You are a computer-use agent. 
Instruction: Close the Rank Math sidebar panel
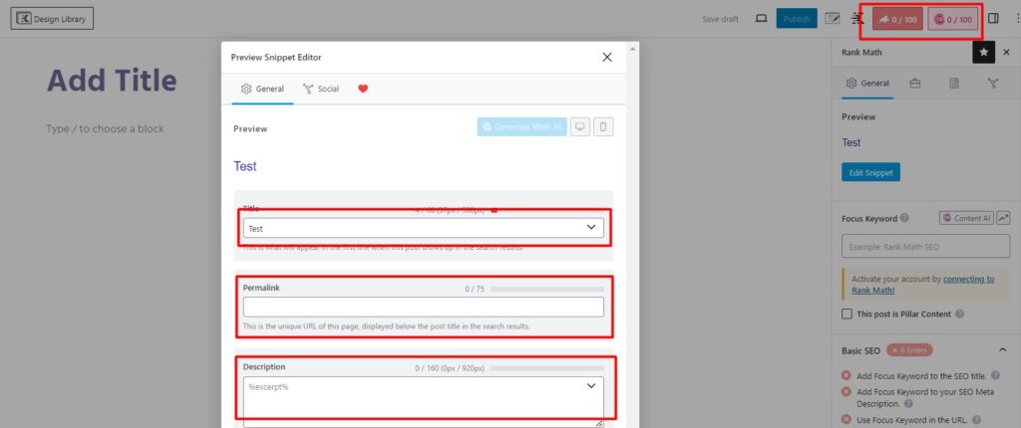pos(1007,52)
